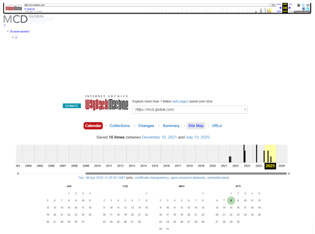Screen dimensions: 315x234
Task: Click January 31 in the calendar
Action: pos(83,222)
